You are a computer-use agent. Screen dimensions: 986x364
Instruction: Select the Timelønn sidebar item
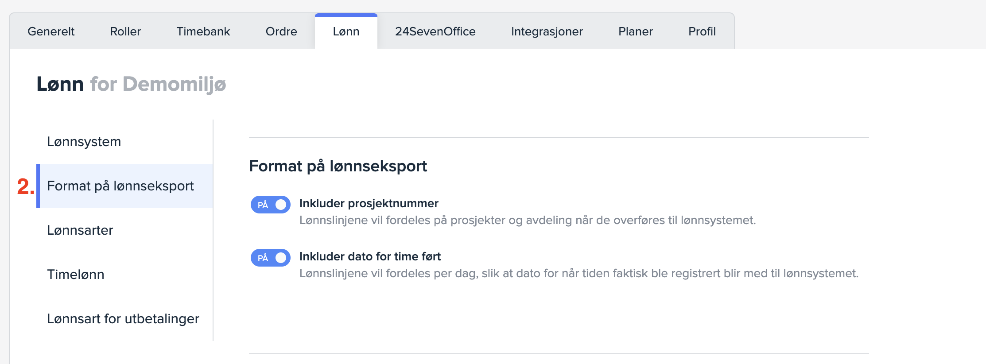[x=76, y=275]
